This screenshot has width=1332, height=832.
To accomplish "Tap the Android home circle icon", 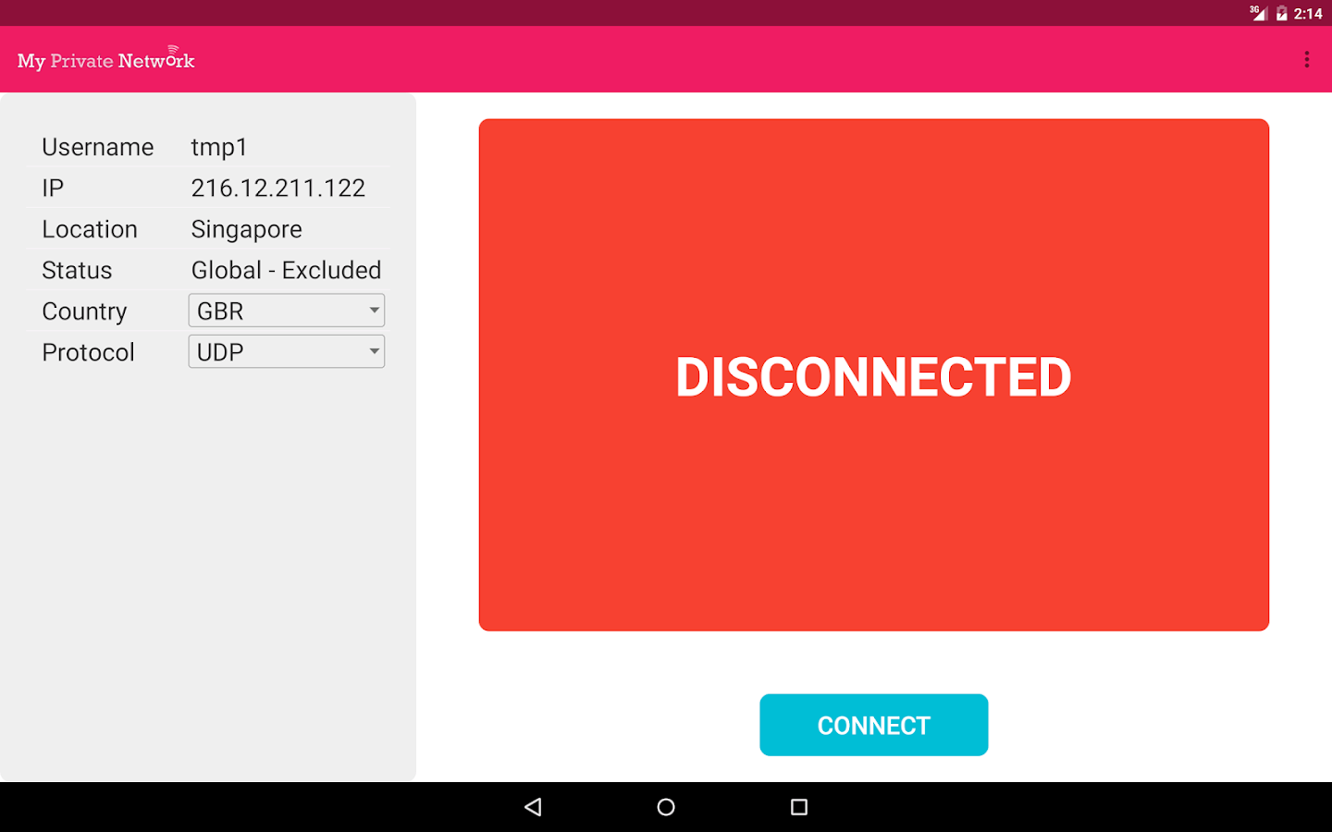I will (x=666, y=807).
